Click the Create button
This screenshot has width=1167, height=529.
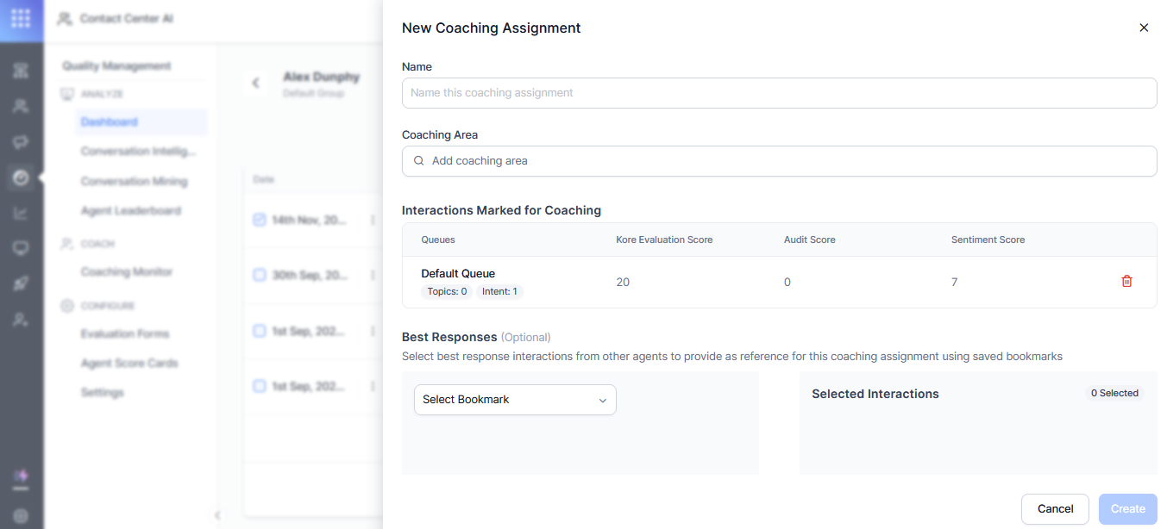[x=1126, y=509]
